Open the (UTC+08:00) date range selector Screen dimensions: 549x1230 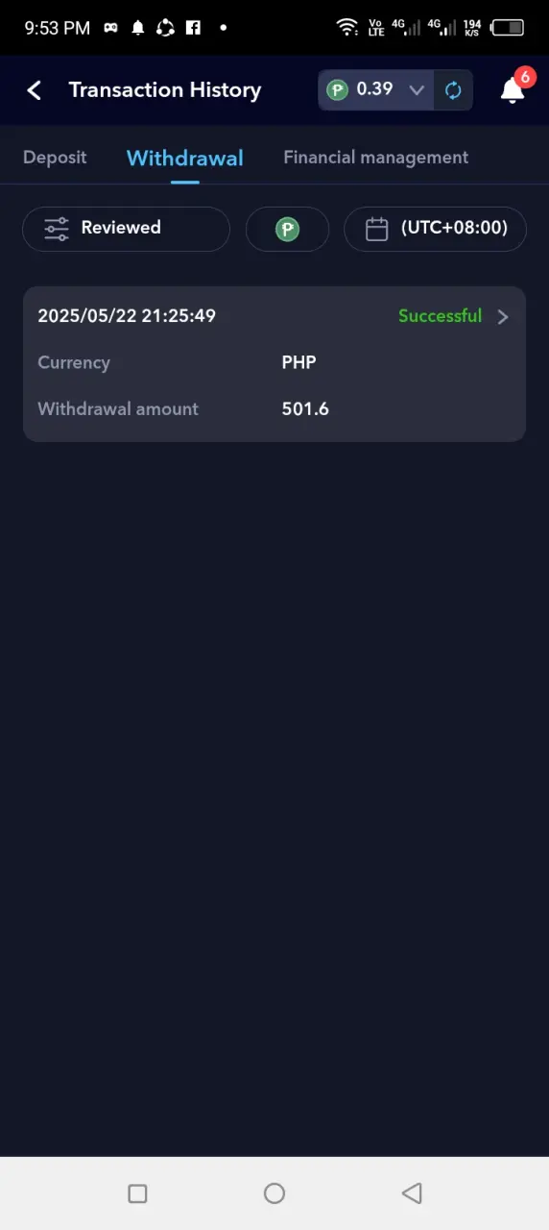(435, 229)
